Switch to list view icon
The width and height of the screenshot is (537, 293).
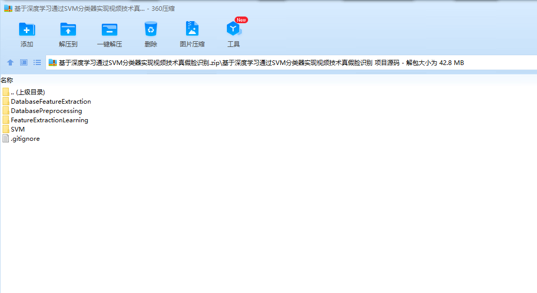point(37,62)
